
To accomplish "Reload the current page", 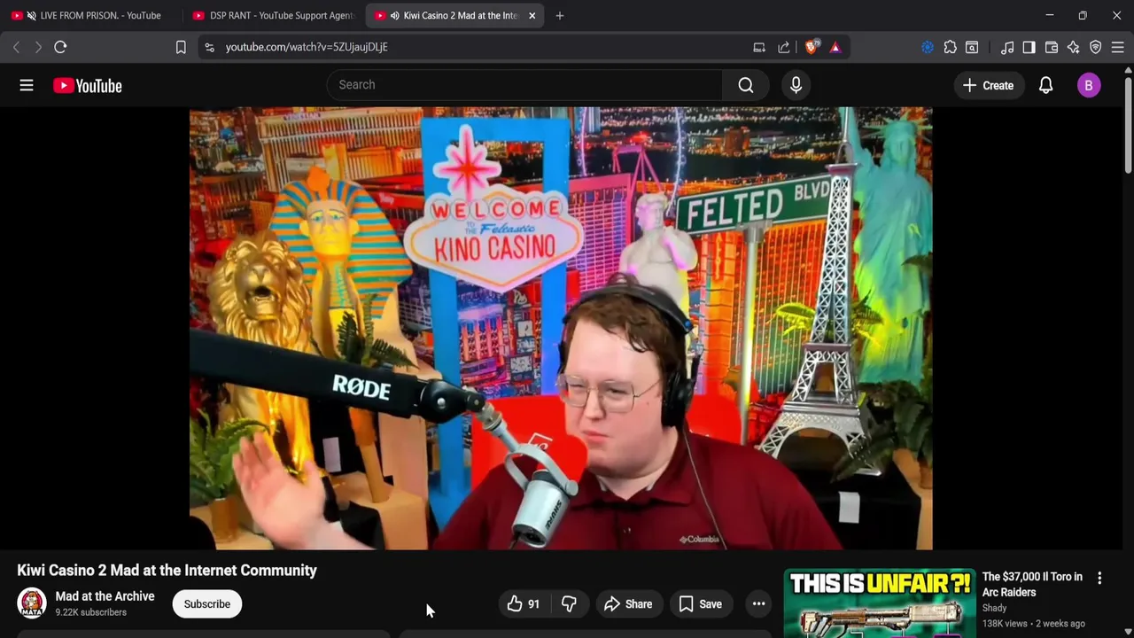I will pos(60,47).
